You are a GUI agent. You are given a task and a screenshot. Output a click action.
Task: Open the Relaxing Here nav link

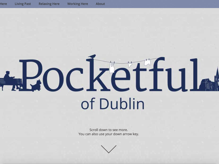[x=49, y=4]
